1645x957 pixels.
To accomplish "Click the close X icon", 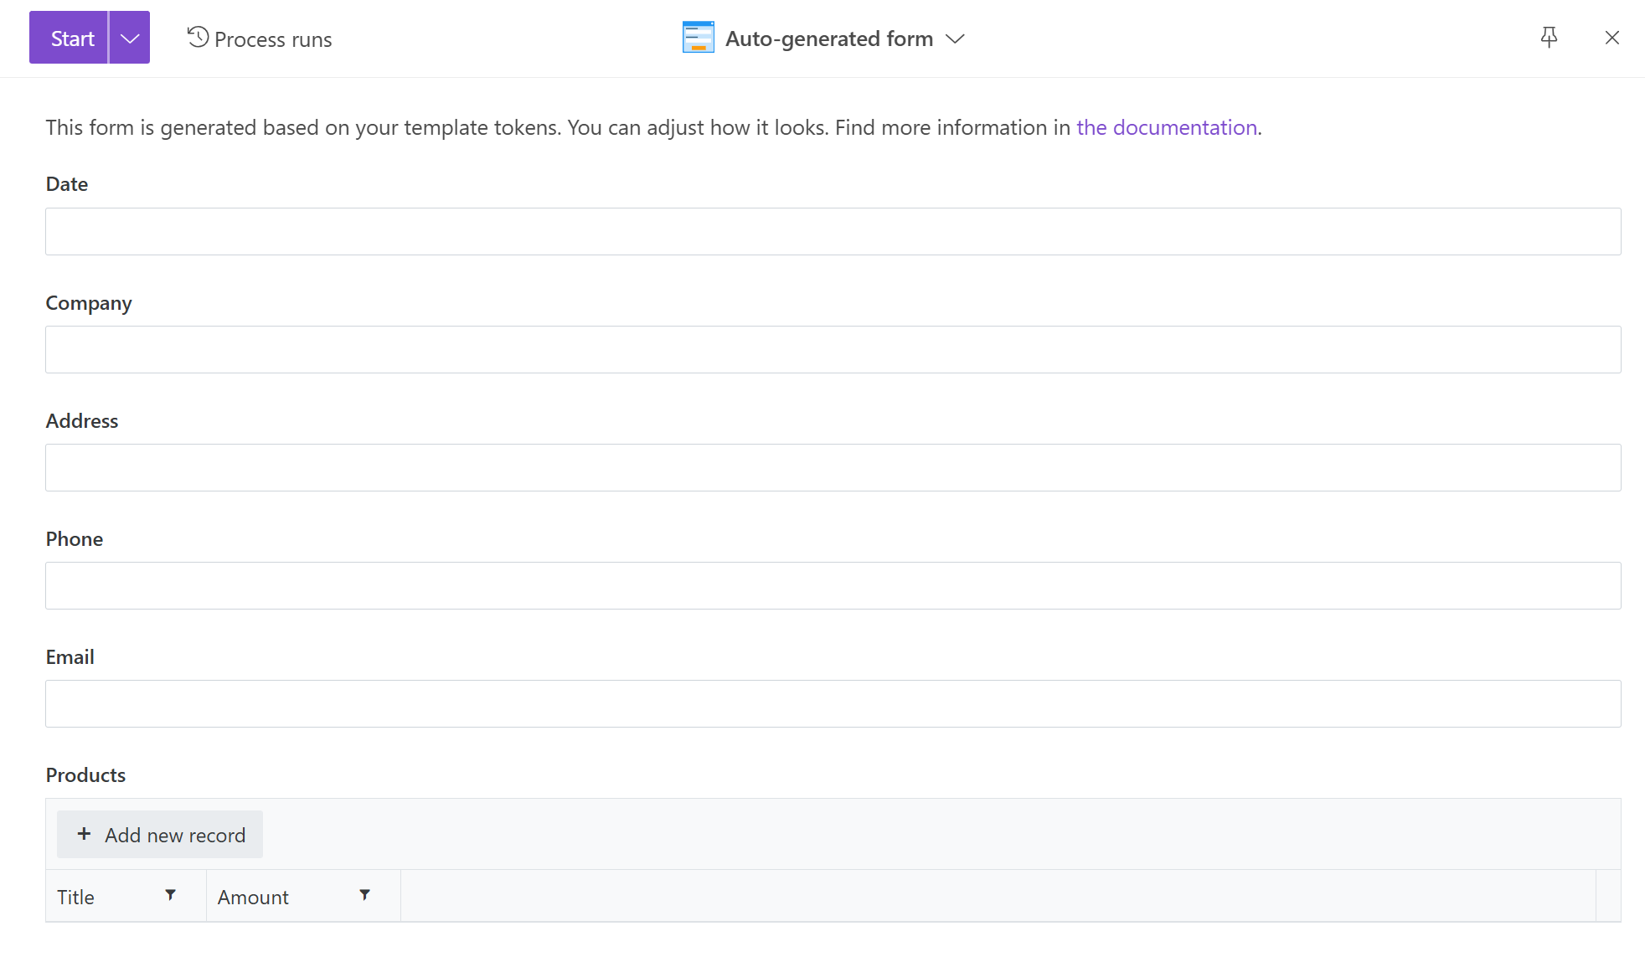I will click(1611, 37).
